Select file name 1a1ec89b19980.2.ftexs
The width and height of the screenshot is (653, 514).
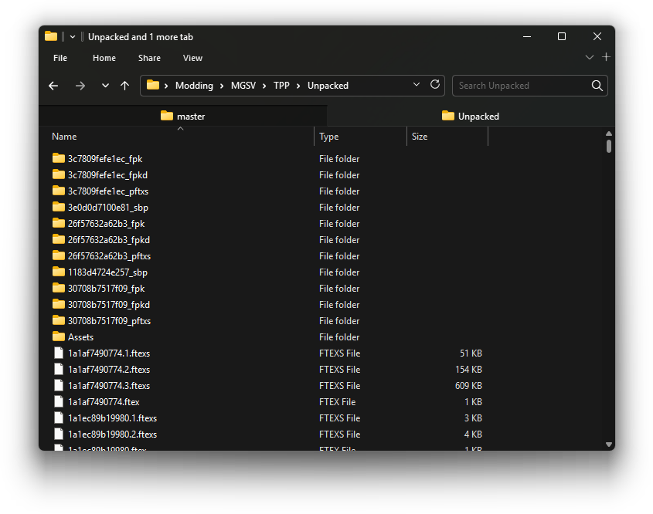coord(113,435)
